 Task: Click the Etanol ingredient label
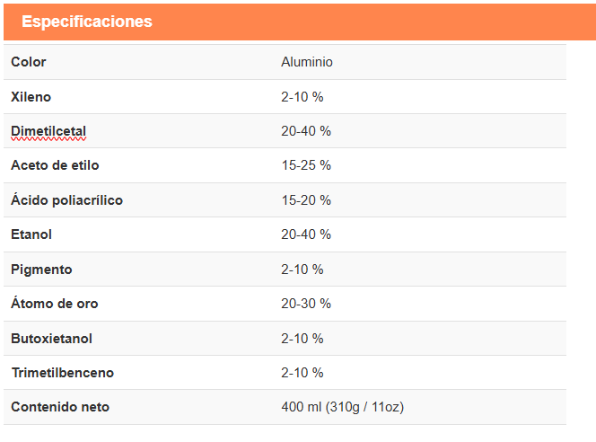click(x=31, y=234)
